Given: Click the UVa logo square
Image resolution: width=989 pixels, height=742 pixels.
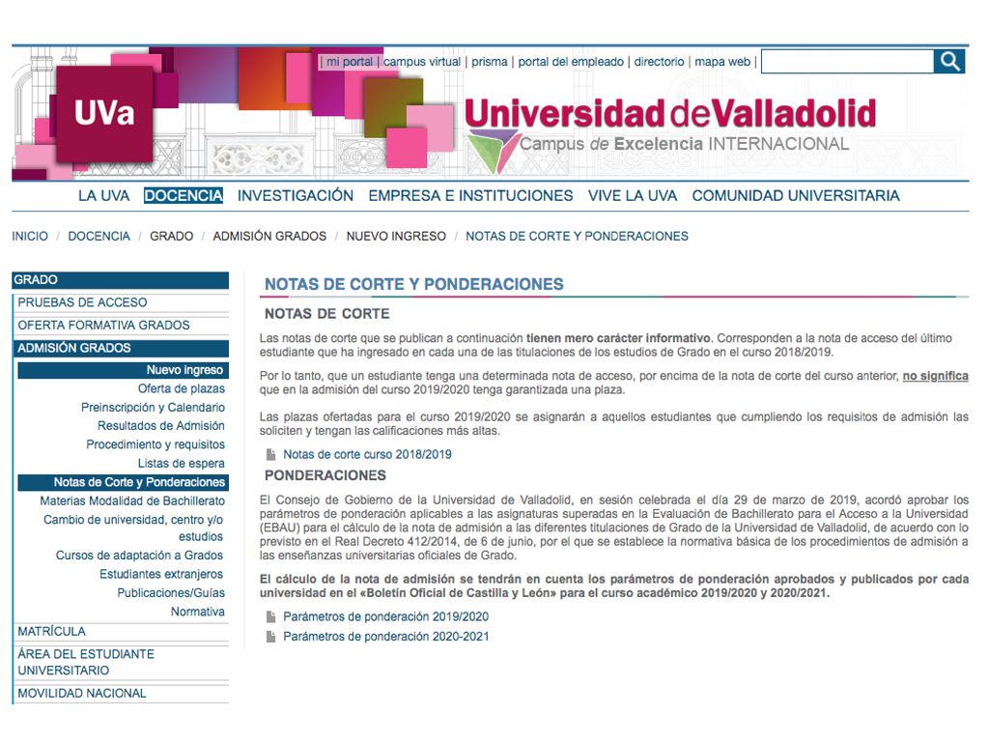Looking at the screenshot, I should pyautogui.click(x=104, y=114).
